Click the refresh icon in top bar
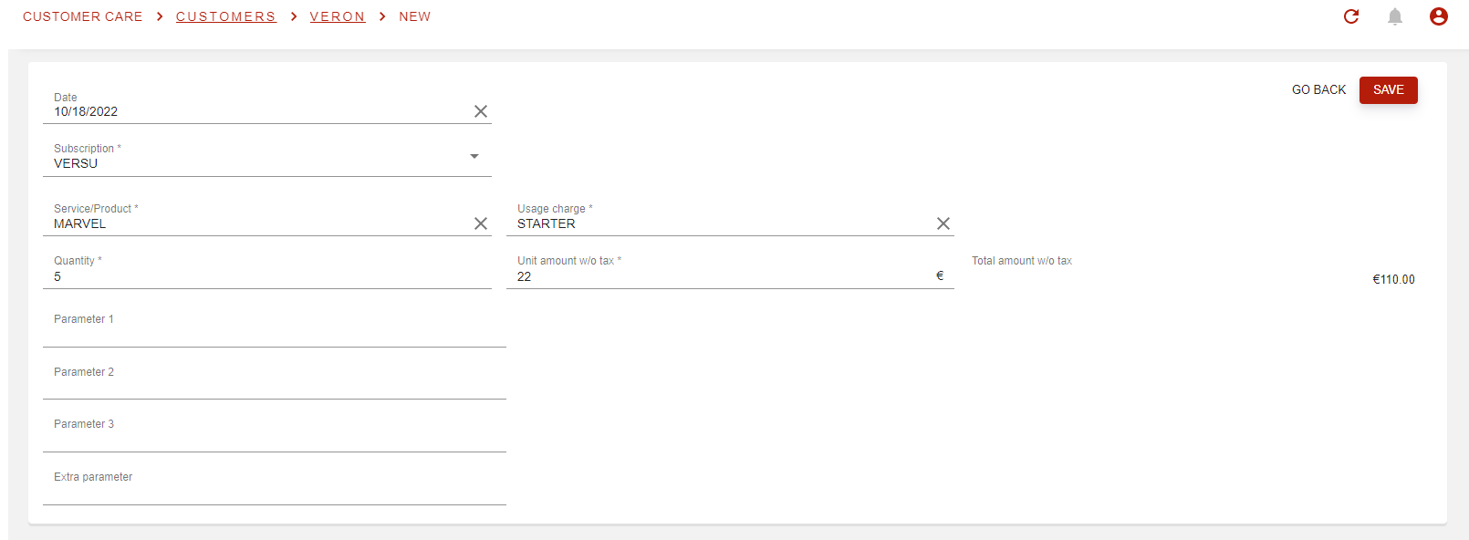 pyautogui.click(x=1351, y=16)
